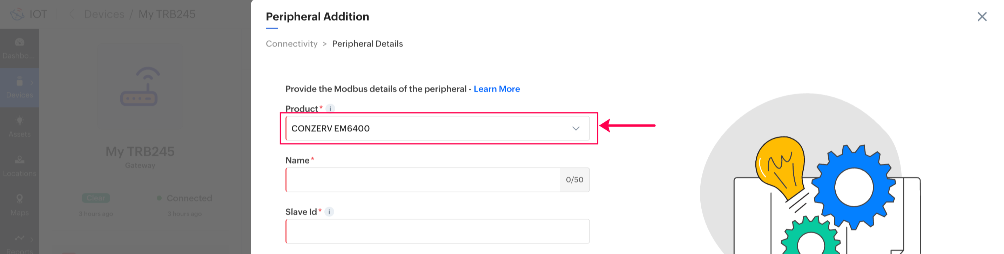Click the Devices breadcrumb link
The height and width of the screenshot is (254, 1004).
click(104, 14)
